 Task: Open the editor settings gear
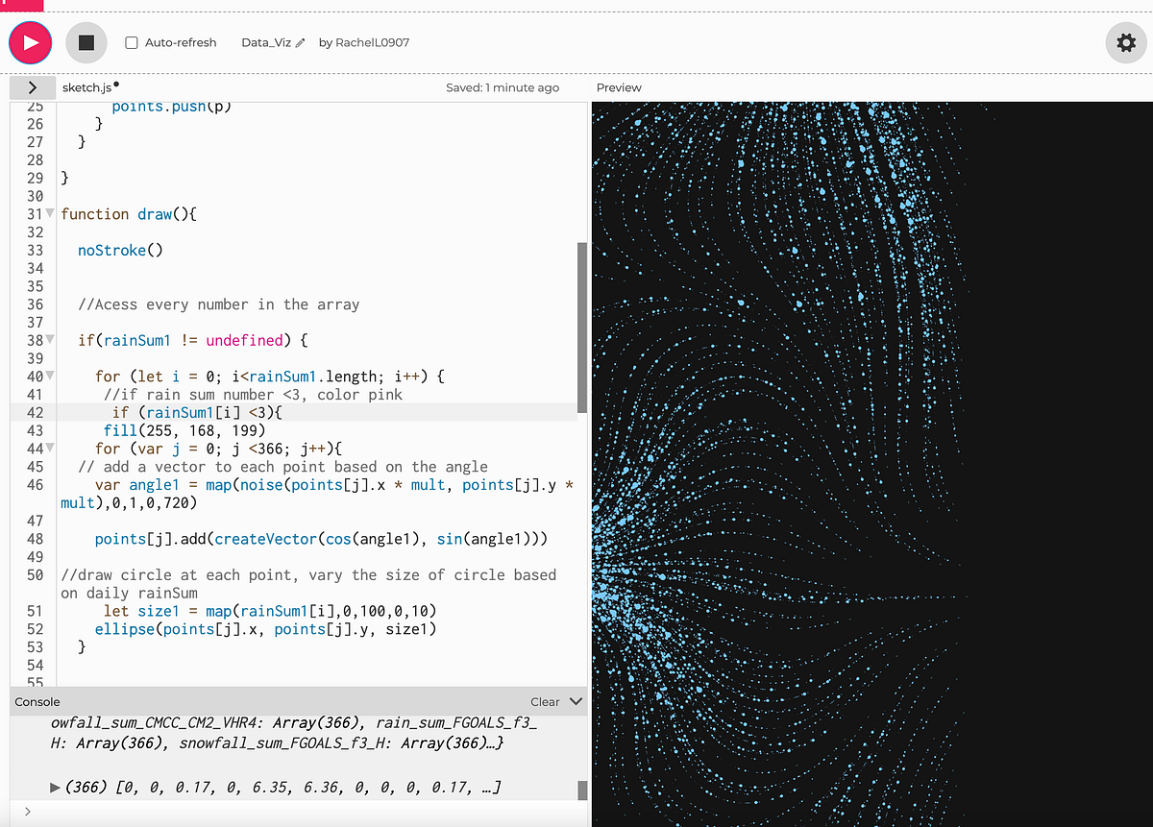pyautogui.click(x=1125, y=42)
